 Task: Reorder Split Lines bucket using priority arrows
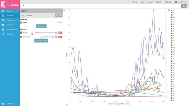(59, 37)
